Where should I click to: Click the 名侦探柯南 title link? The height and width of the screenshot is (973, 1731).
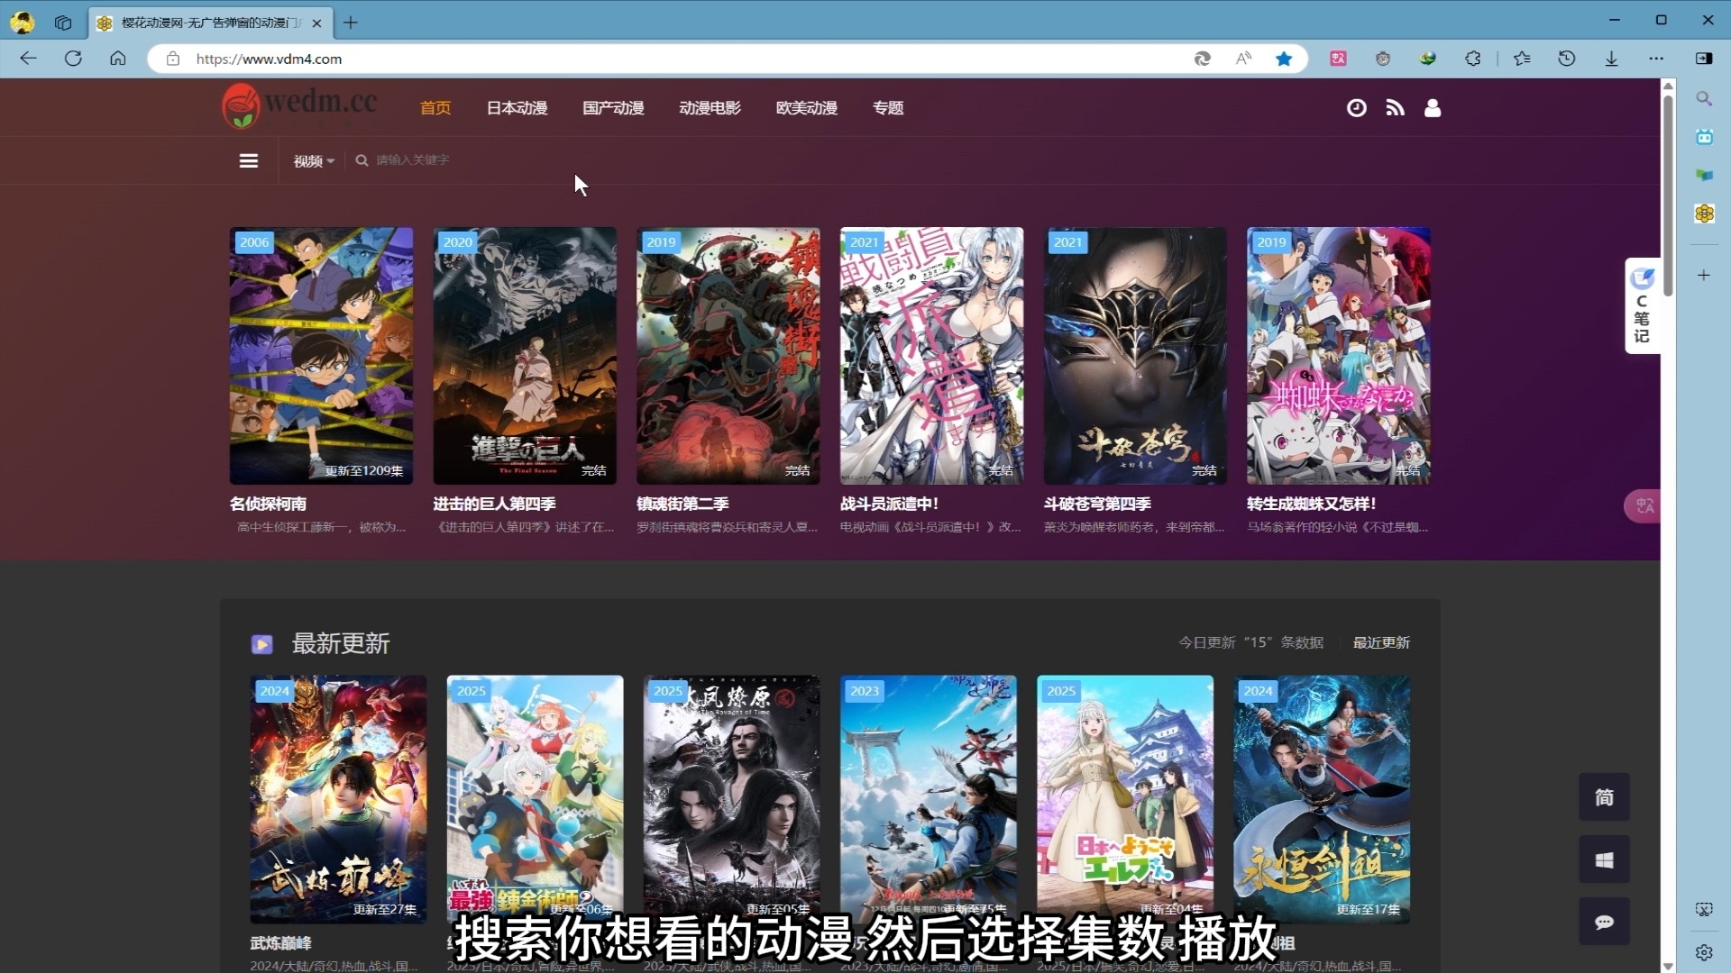click(x=268, y=504)
